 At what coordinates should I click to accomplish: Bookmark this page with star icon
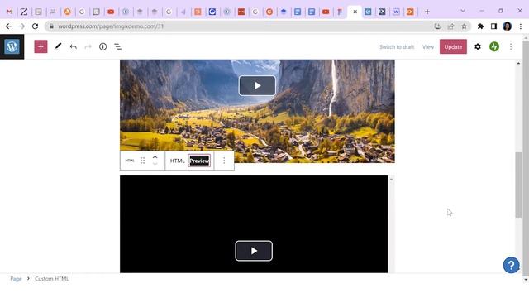[465, 26]
